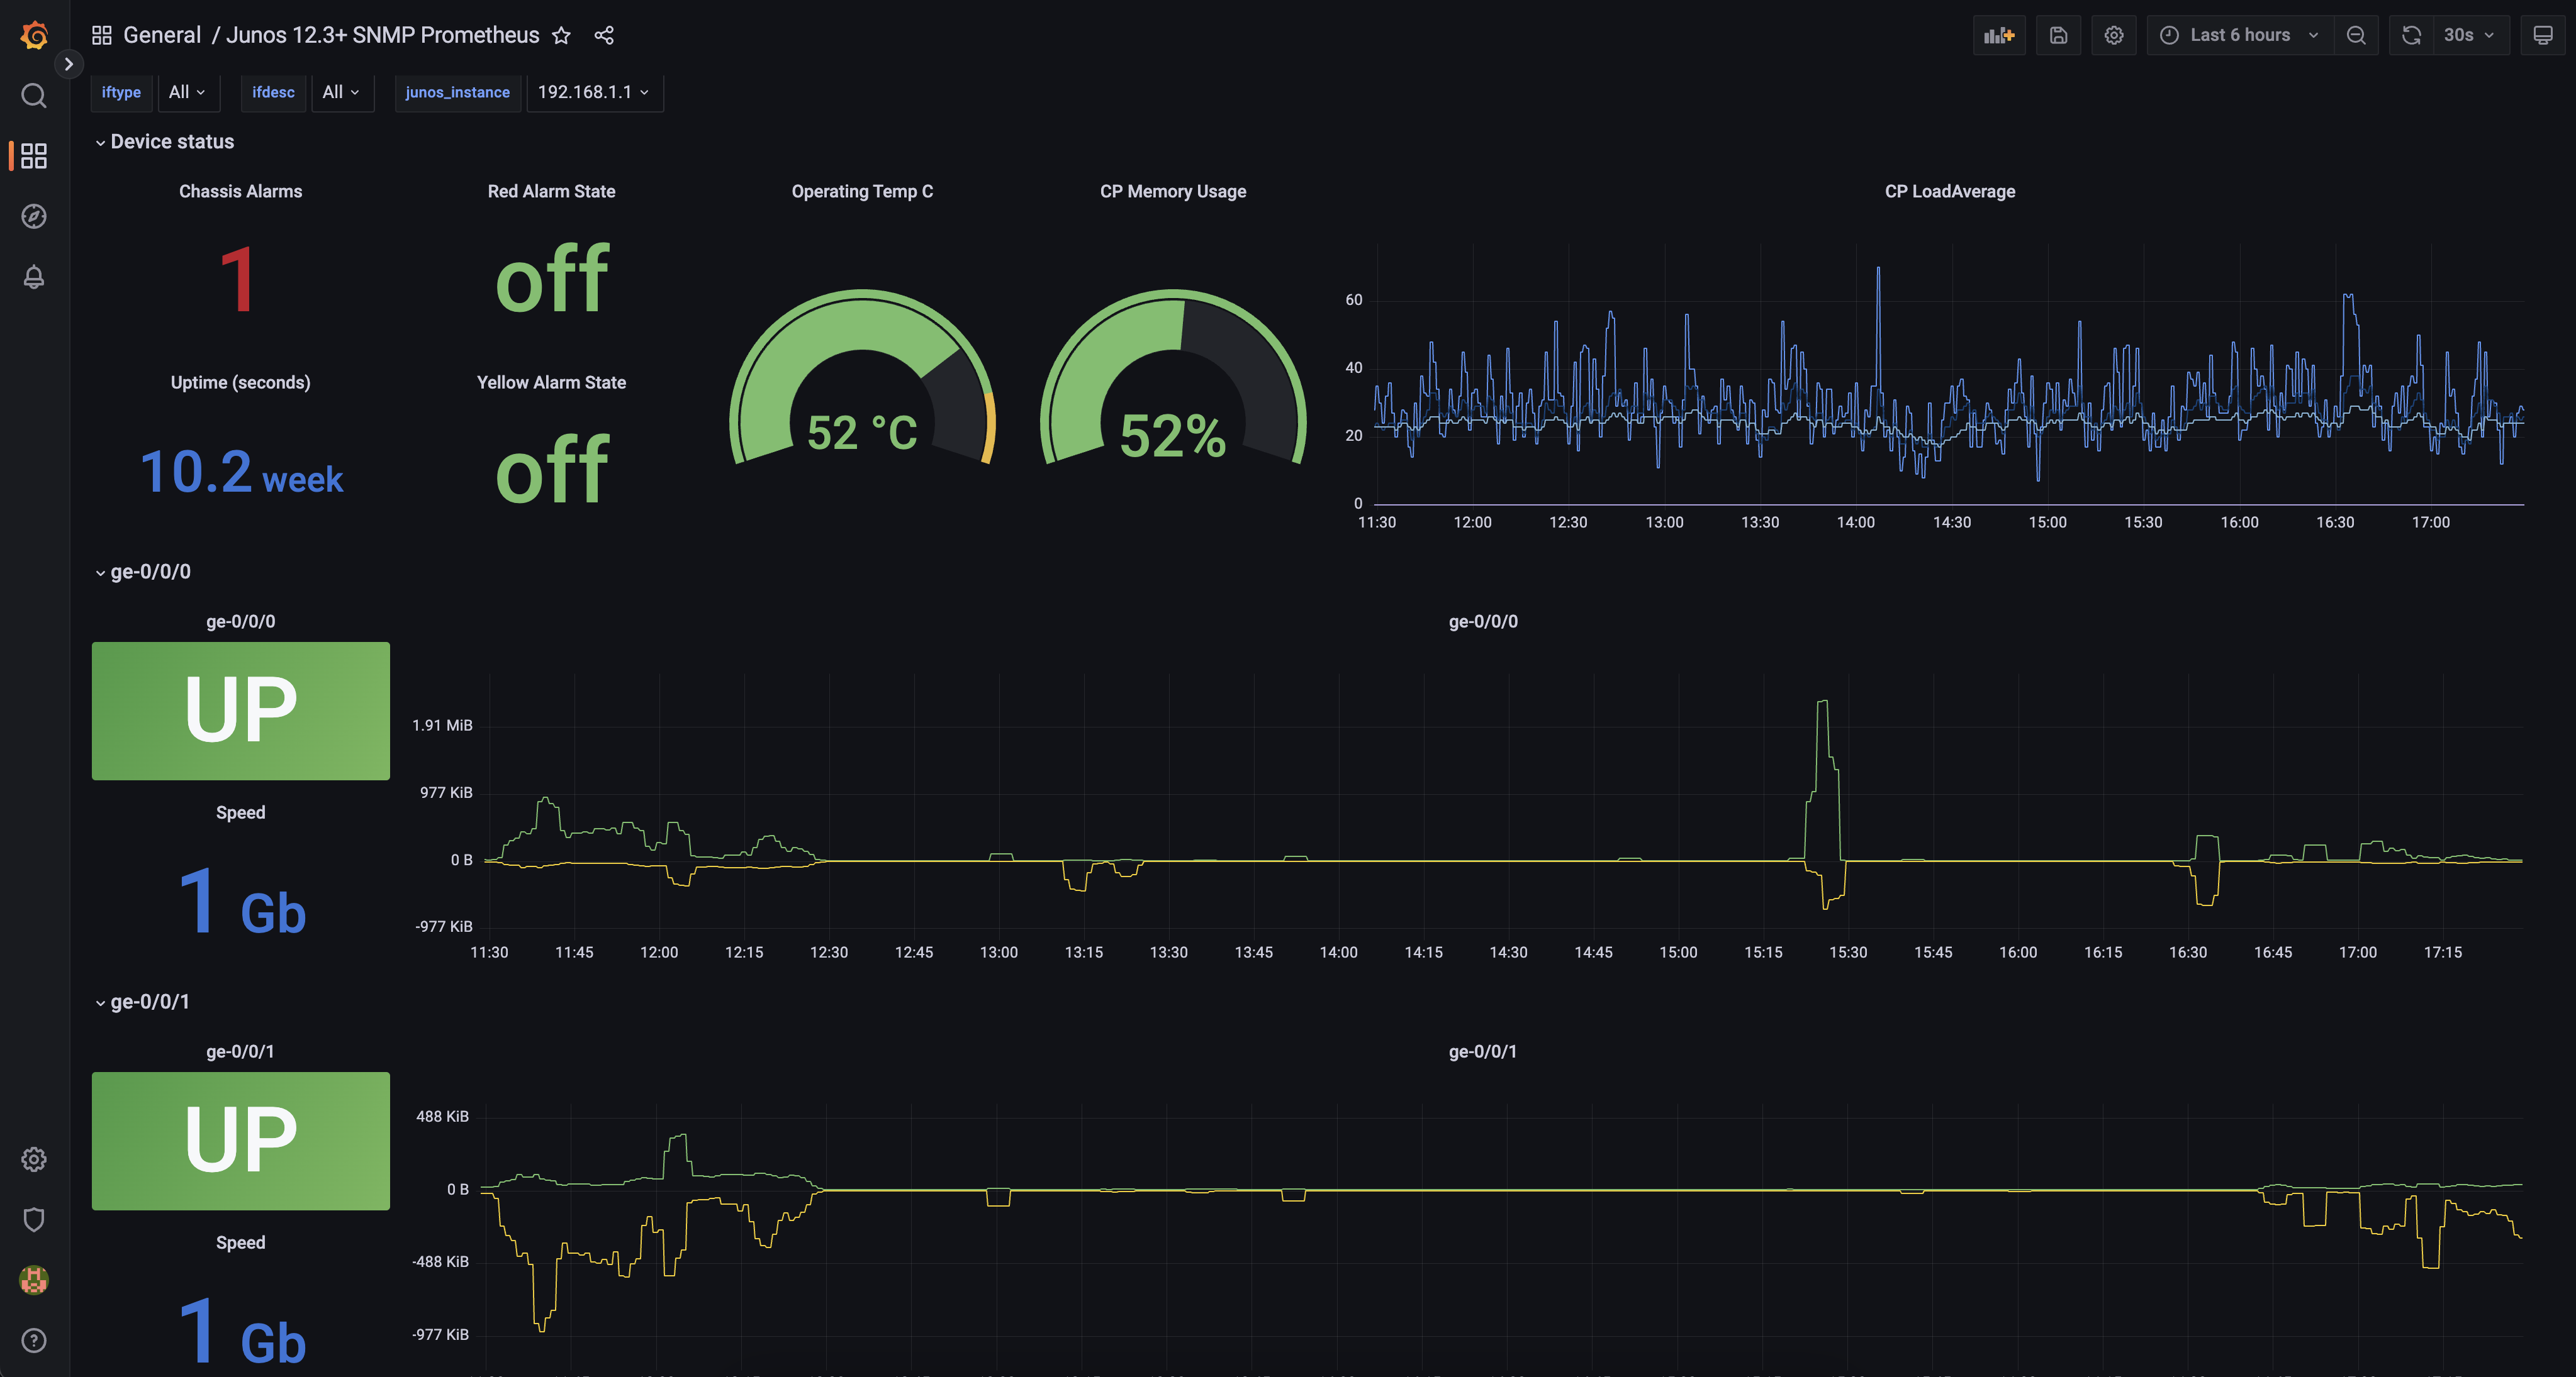The width and height of the screenshot is (2576, 1377).
Task: Zoom out the time range
Action: click(2356, 35)
